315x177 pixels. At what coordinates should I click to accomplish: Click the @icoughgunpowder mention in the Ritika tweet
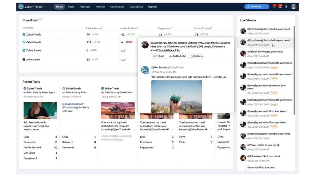click(73, 104)
